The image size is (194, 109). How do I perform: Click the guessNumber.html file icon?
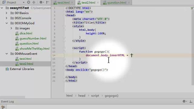tap(17, 38)
